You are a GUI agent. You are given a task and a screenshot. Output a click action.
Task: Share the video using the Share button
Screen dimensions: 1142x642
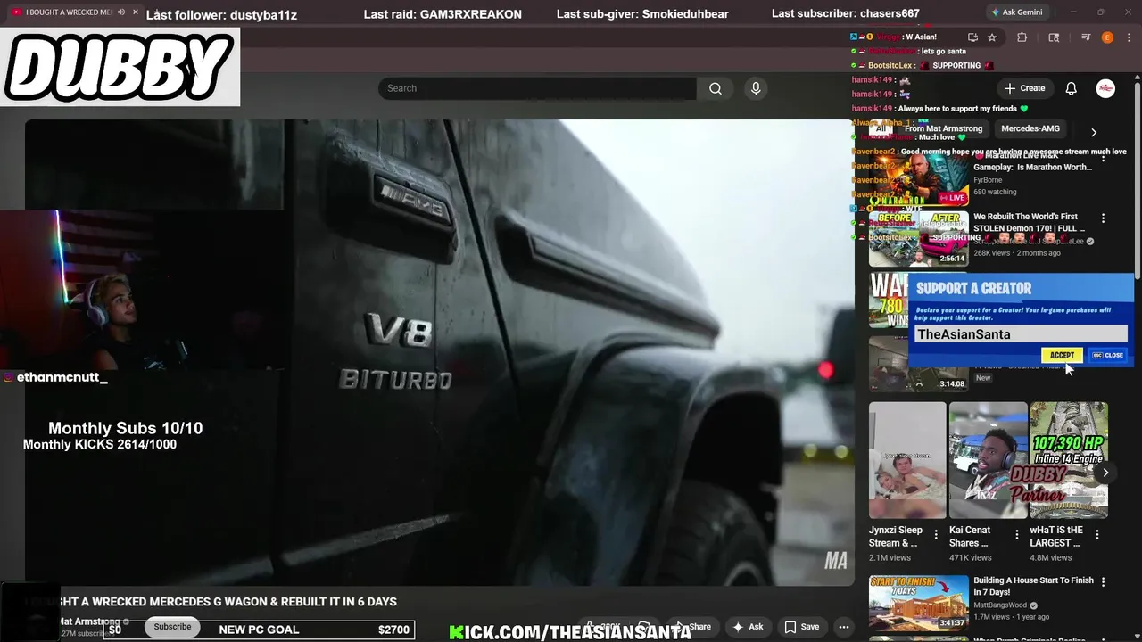pyautogui.click(x=693, y=627)
